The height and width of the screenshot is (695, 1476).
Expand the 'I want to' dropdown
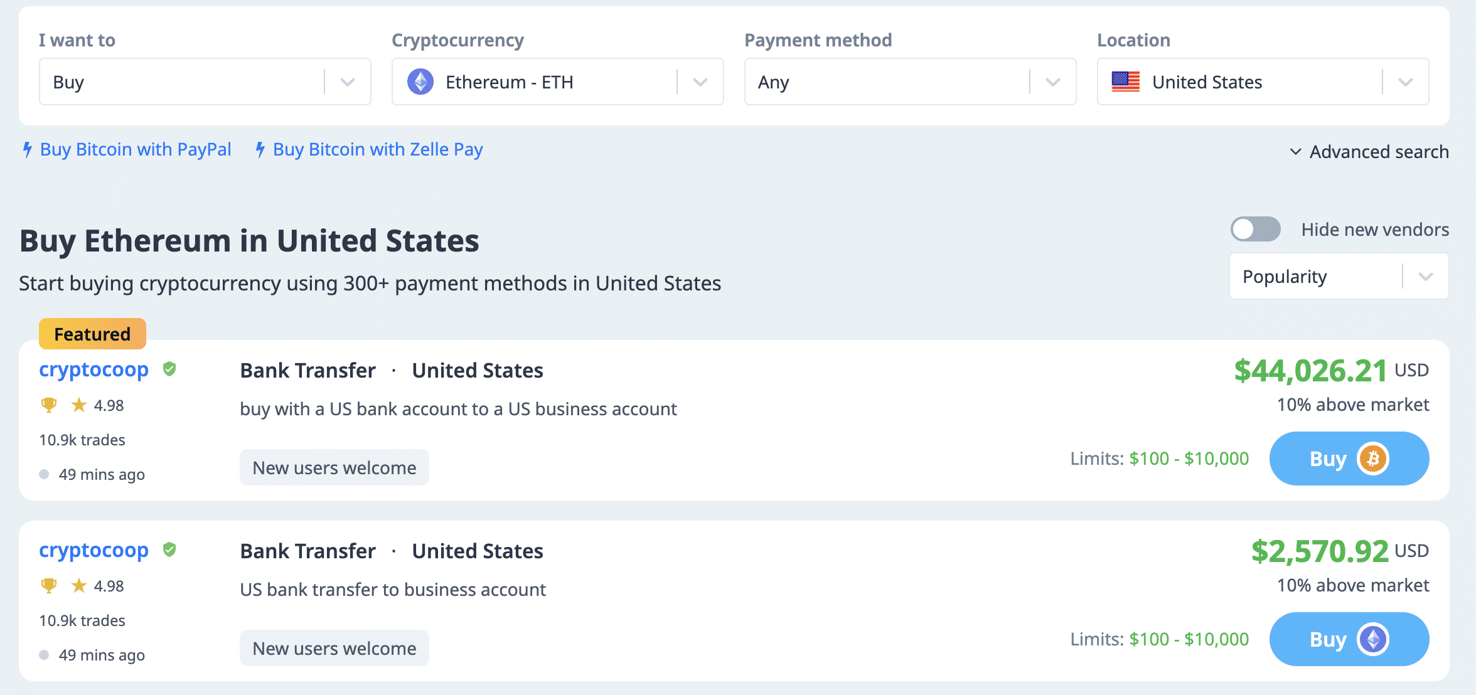coord(347,82)
